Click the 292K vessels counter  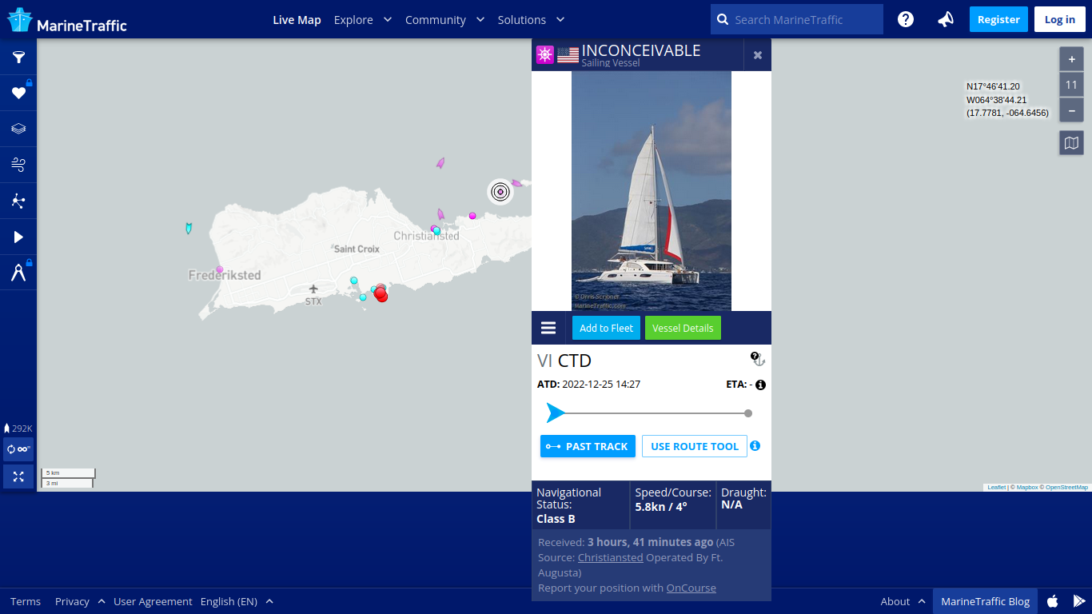point(18,429)
